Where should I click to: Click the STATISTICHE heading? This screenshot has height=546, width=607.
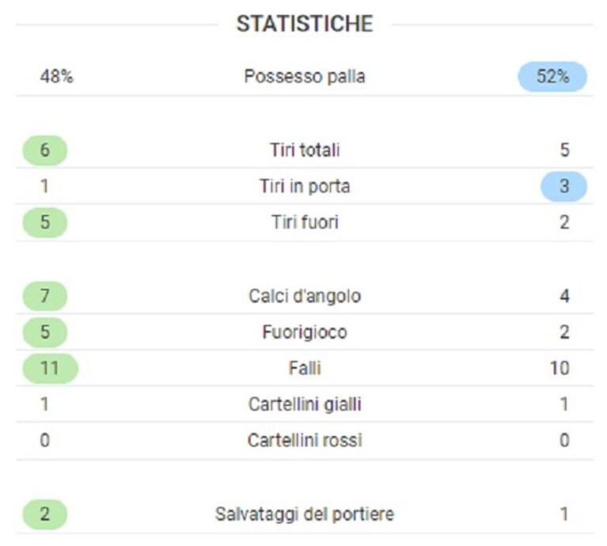pos(305,24)
